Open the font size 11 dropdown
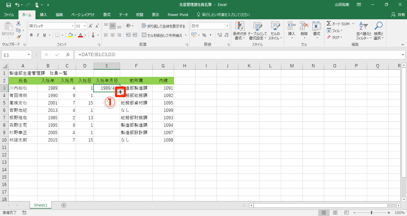The image size is (407, 216). [x=85, y=26]
